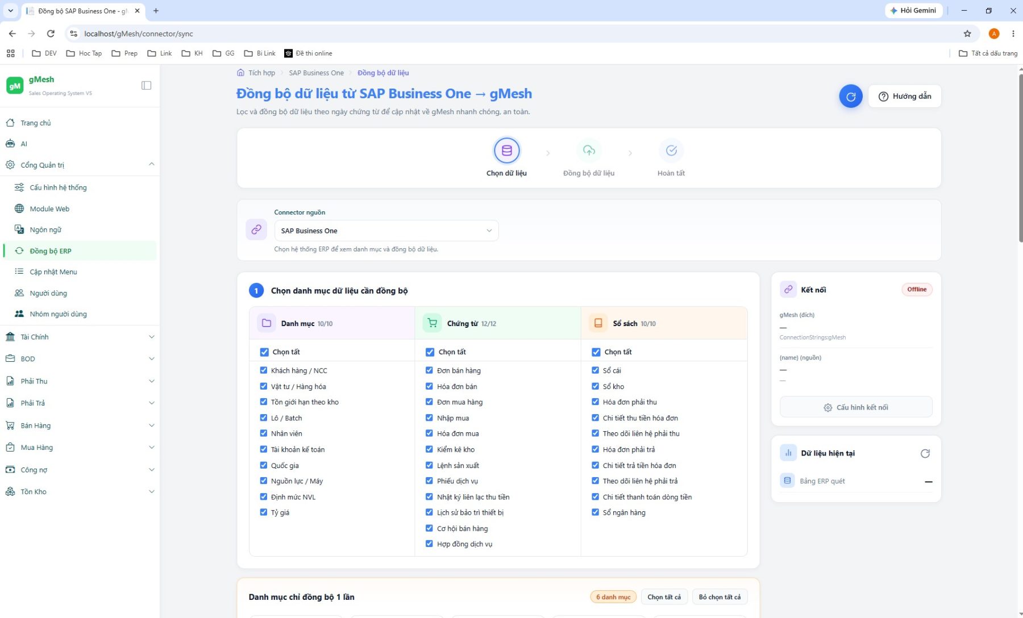Uncheck Chọn tất in Chứng từ column

pos(430,352)
